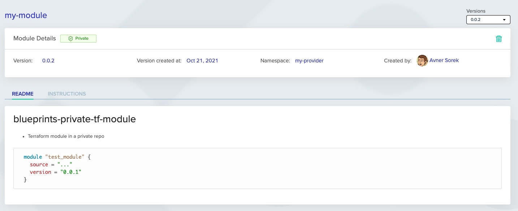This screenshot has height=211, width=518.
Task: Click the Avner Sorek creator name
Action: [x=444, y=60]
